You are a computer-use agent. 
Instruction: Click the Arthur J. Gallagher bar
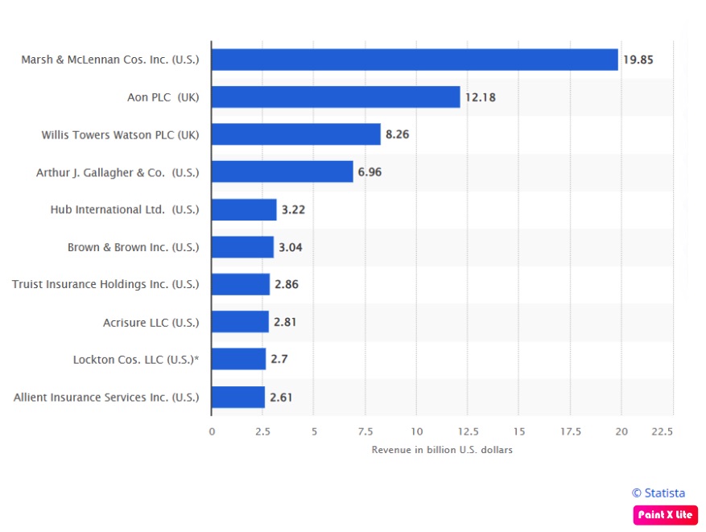(x=283, y=171)
